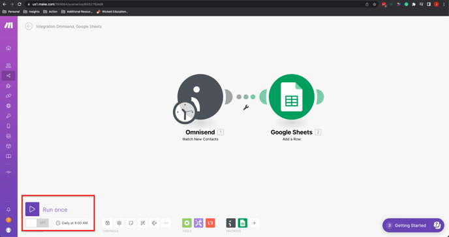Open Scenario settings gear in Controls
Image resolution: width=449 pixels, height=237 pixels.
[119, 223]
